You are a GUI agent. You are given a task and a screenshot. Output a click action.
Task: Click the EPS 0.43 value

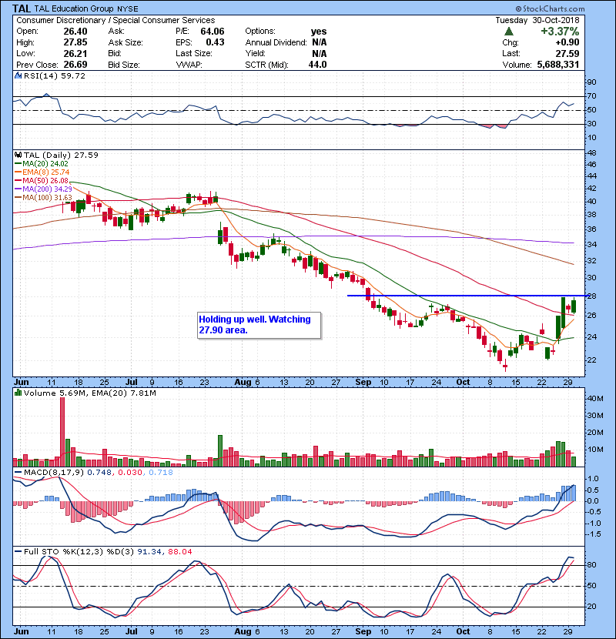click(x=216, y=42)
